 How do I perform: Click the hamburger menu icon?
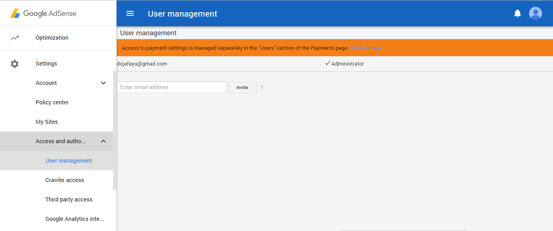point(130,14)
